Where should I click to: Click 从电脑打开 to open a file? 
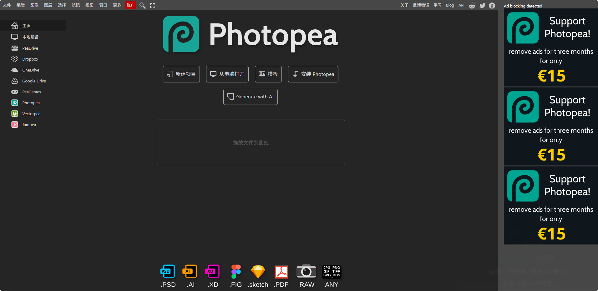227,74
